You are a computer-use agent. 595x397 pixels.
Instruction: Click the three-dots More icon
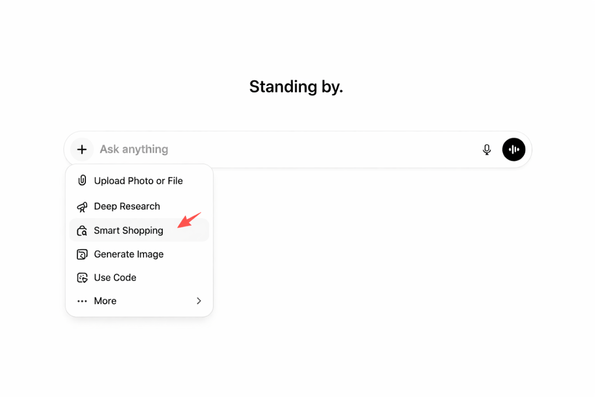[x=82, y=301]
